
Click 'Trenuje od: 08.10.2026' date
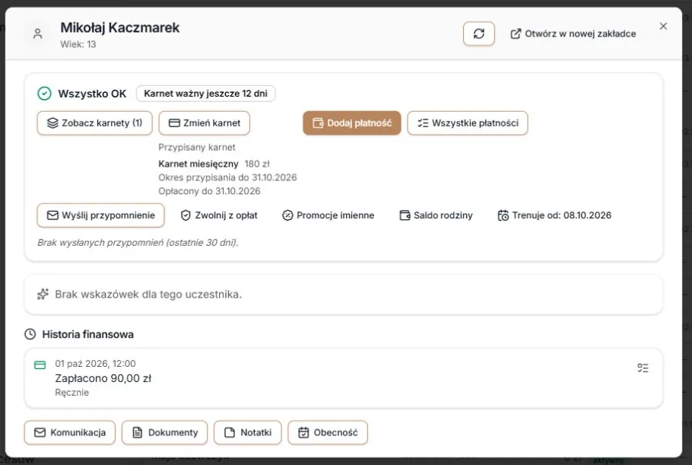(x=554, y=215)
